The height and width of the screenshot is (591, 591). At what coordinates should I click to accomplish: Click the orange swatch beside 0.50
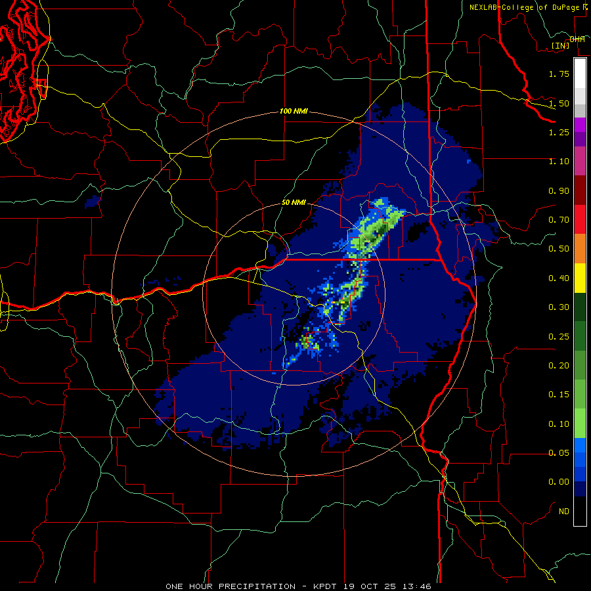pyautogui.click(x=580, y=249)
